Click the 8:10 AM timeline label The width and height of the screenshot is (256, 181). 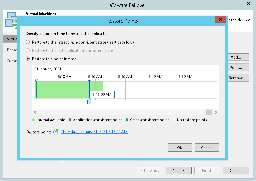click(x=65, y=77)
